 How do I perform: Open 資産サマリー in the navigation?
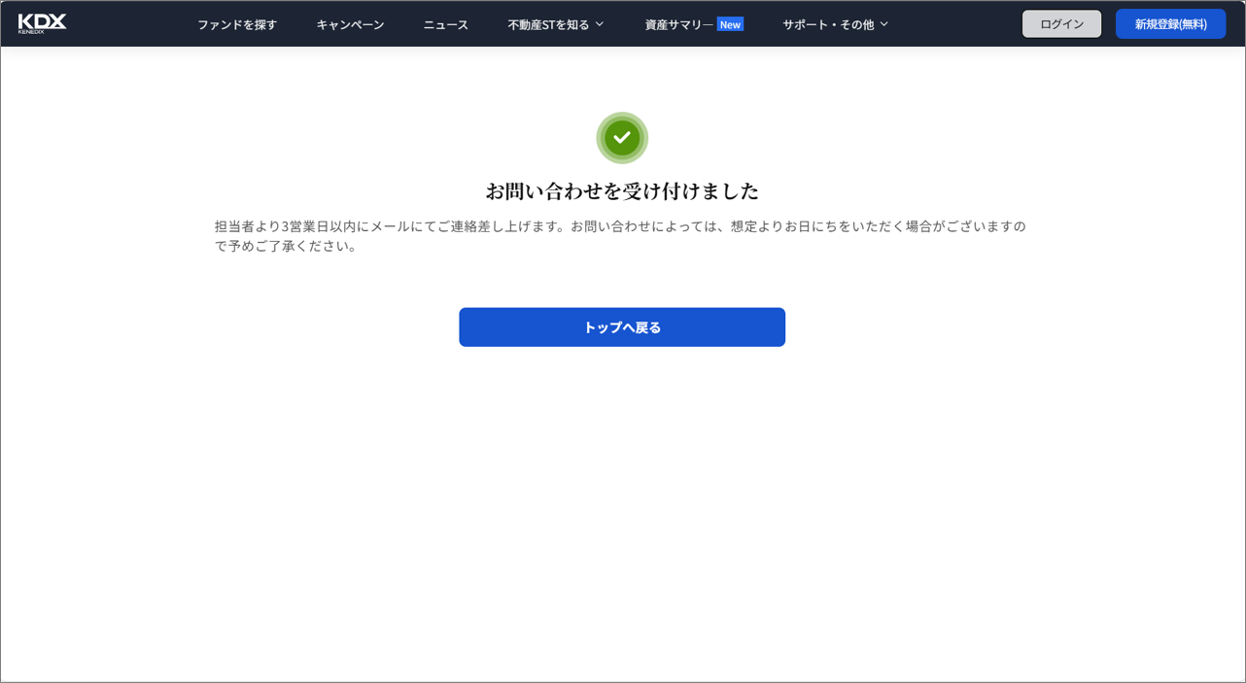[678, 24]
